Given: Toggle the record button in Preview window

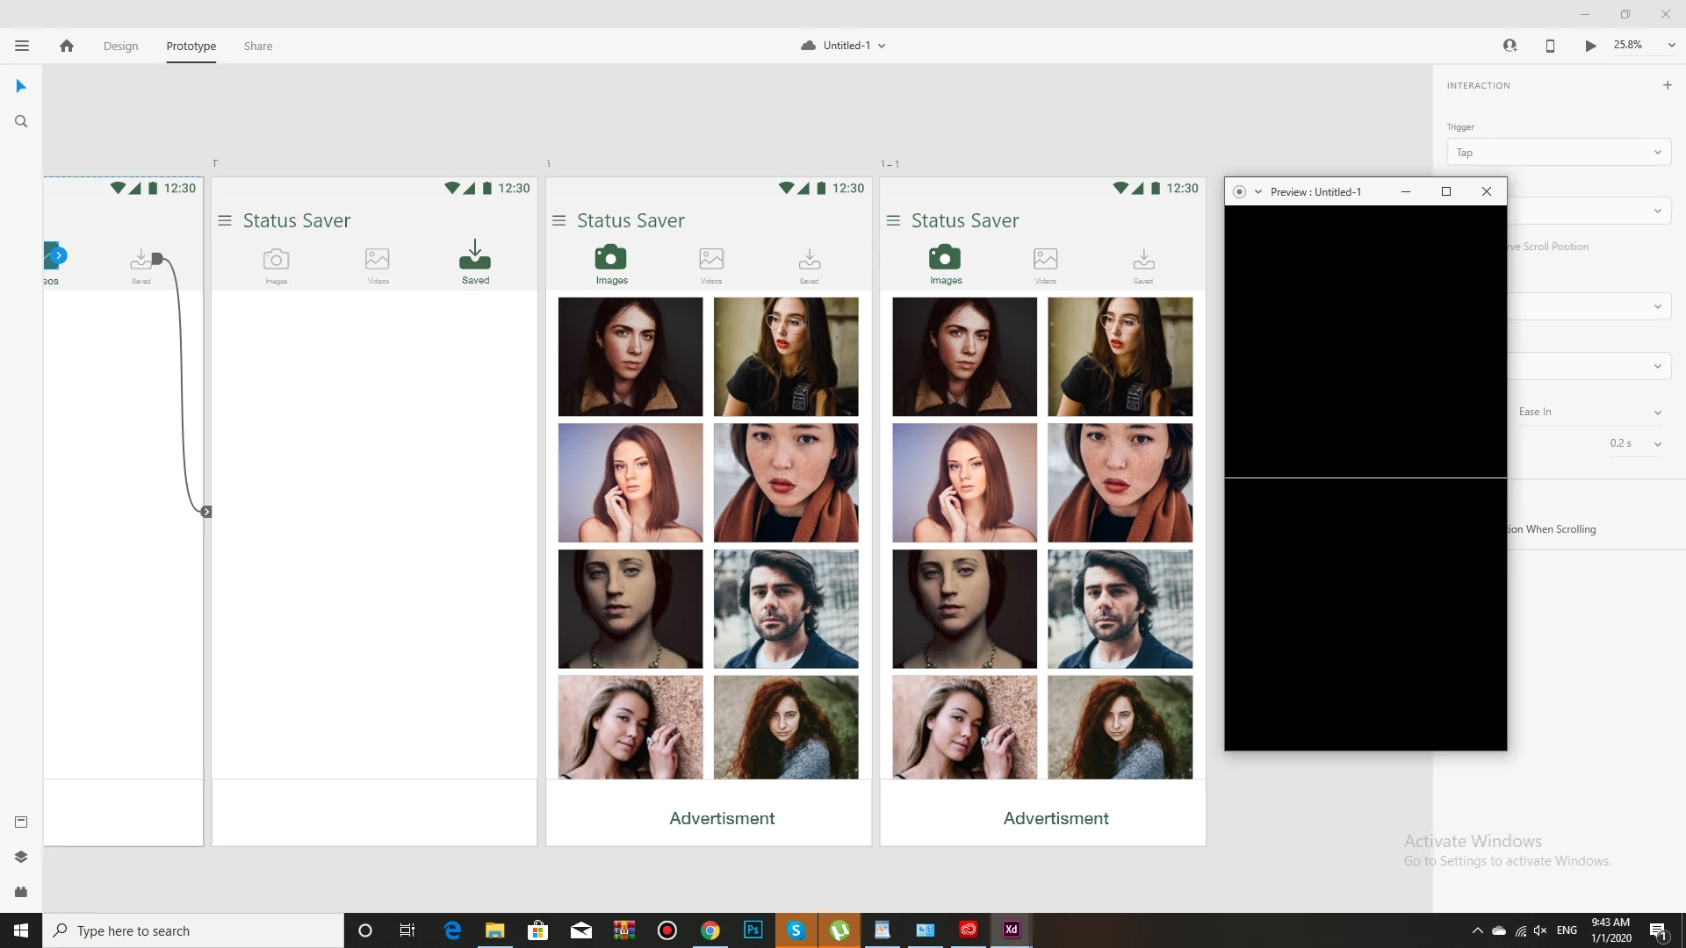Looking at the screenshot, I should [1239, 191].
